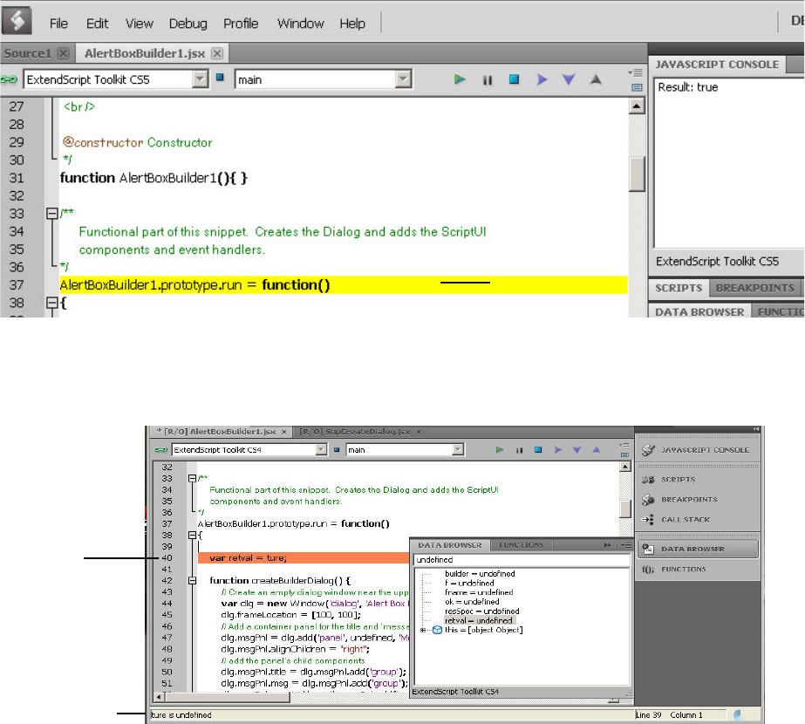Click the 'undefined' value field in Data Browser
Screen dimensions: 805x724
coord(522,560)
